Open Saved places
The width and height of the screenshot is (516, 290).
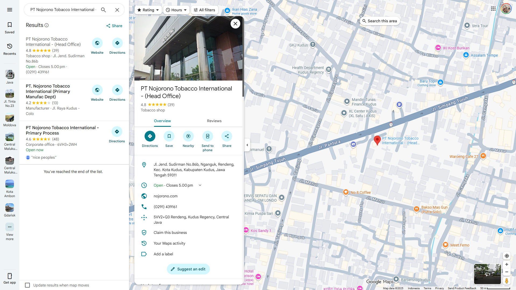pos(10,28)
